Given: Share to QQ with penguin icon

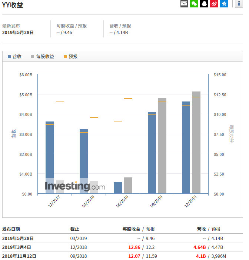Looking at the screenshot, I should (204, 4).
